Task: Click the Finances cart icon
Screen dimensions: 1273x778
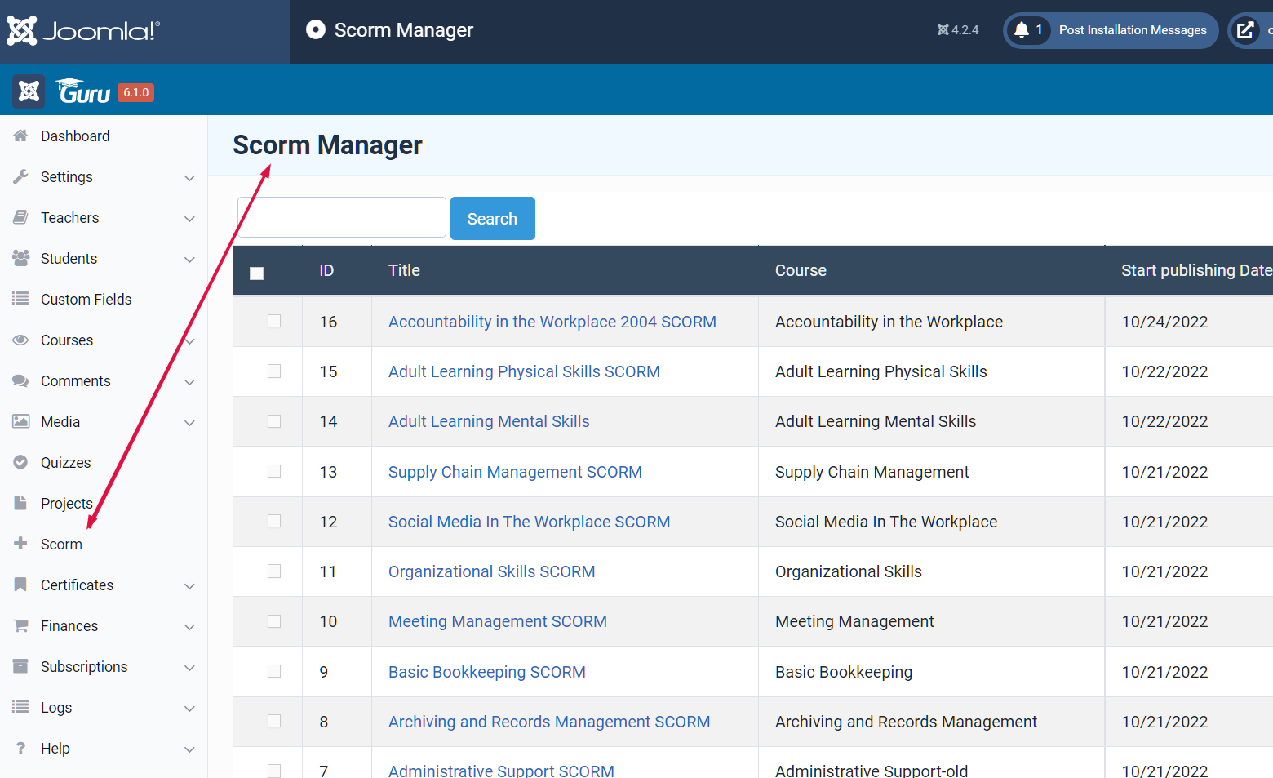Action: [x=20, y=625]
